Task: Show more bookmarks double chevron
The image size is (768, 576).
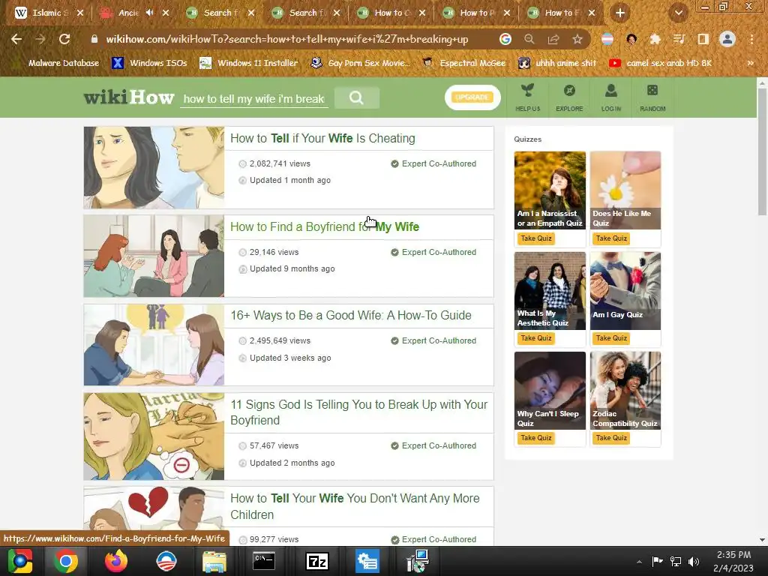Action: click(750, 63)
